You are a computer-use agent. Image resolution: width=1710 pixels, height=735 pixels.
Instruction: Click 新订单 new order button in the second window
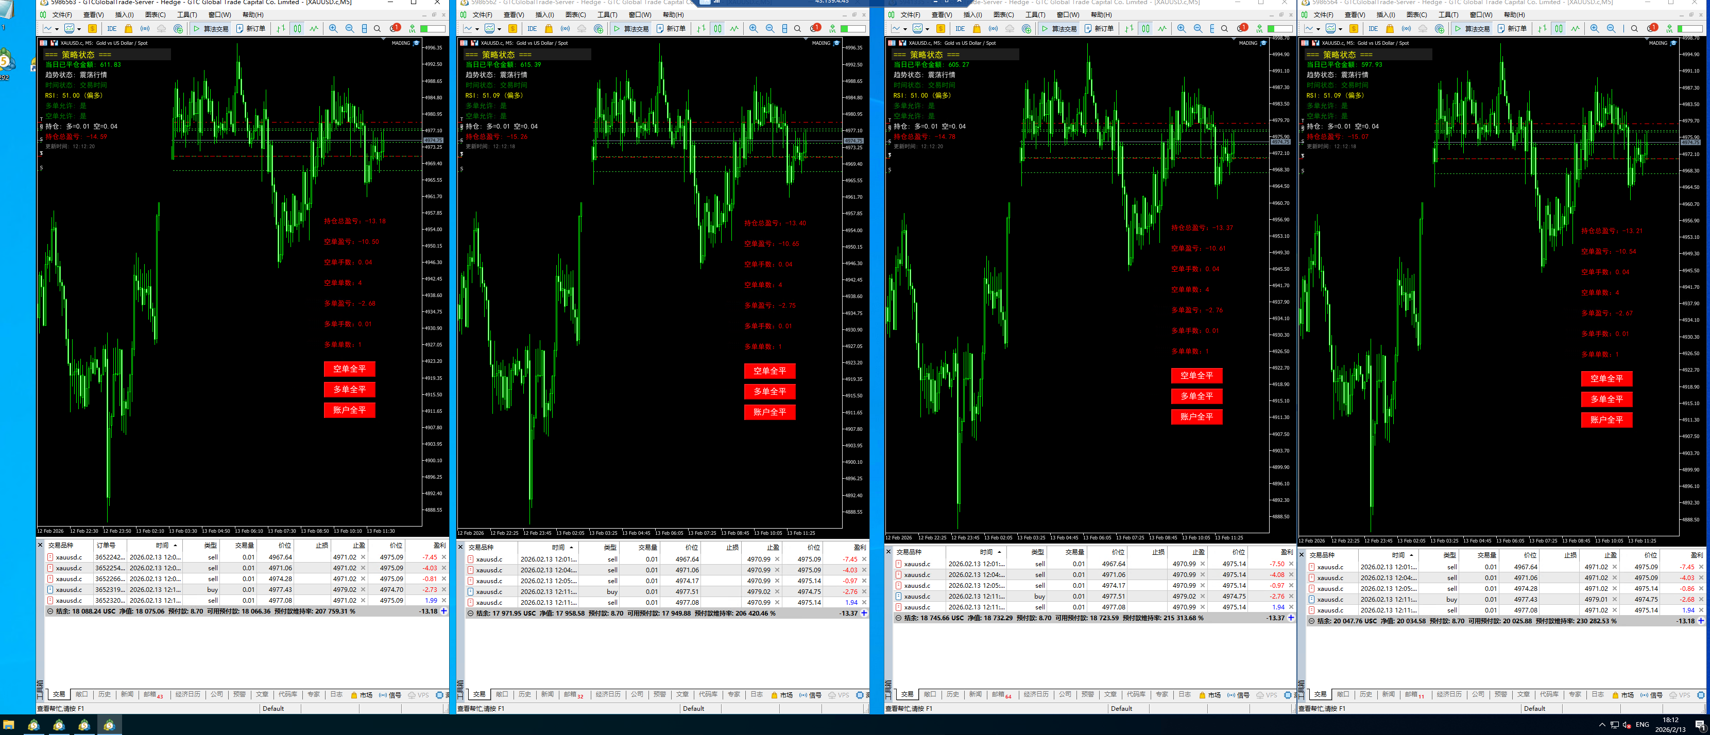(x=671, y=28)
